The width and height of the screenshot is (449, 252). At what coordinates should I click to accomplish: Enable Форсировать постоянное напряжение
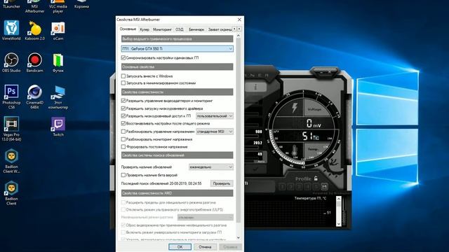123,146
